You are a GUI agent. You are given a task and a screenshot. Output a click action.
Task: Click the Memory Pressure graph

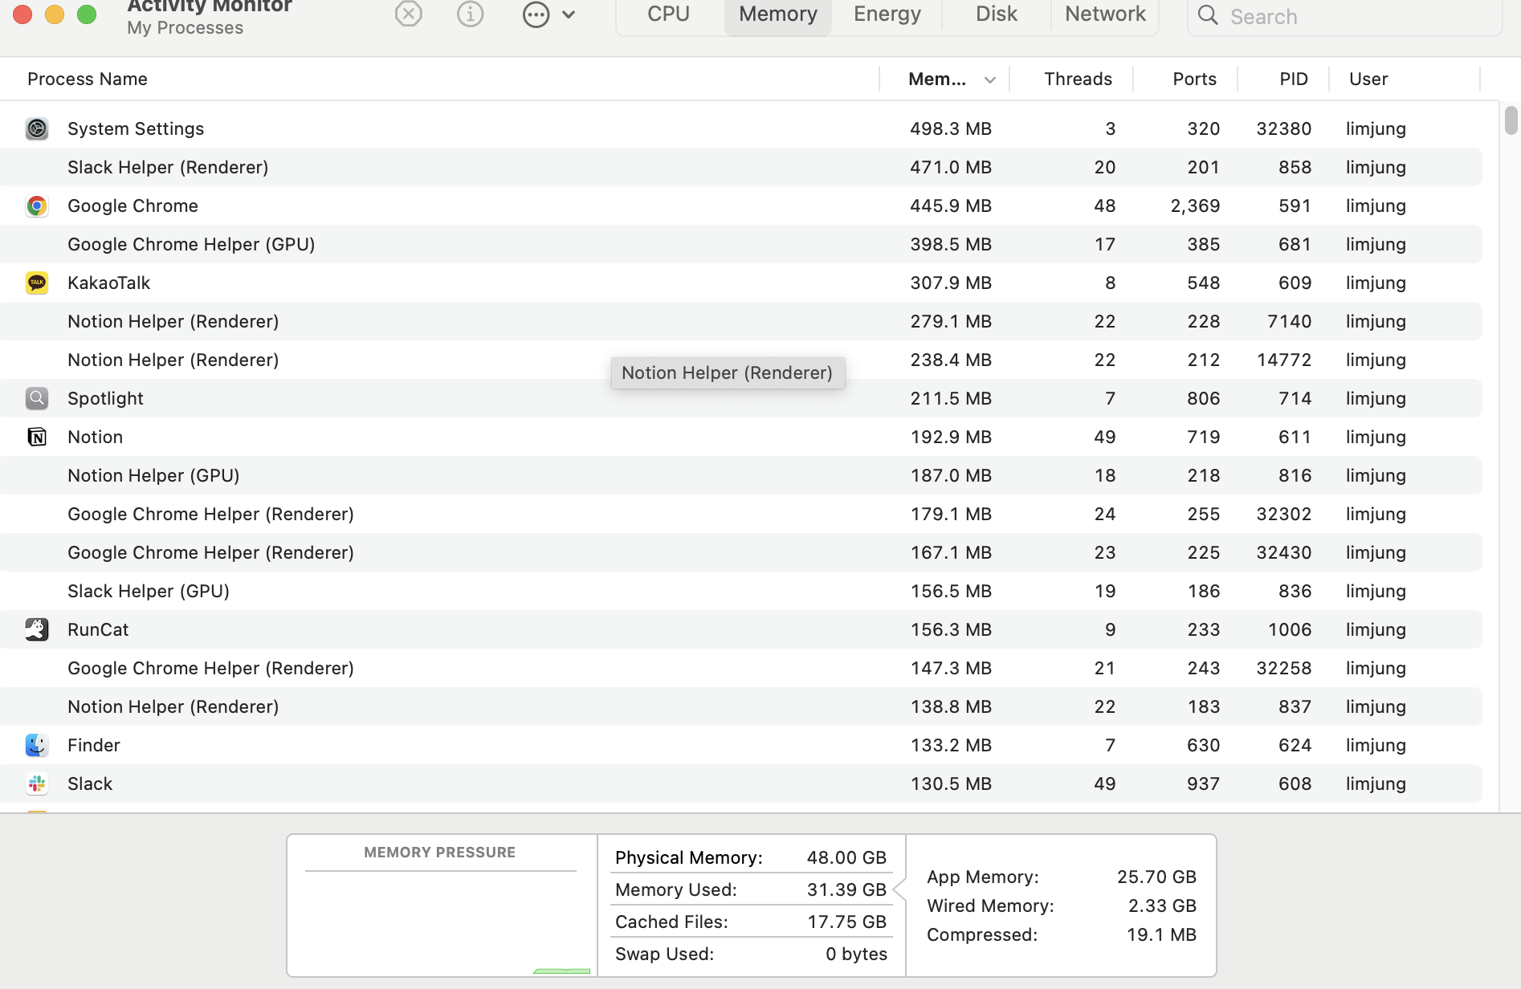441,923
